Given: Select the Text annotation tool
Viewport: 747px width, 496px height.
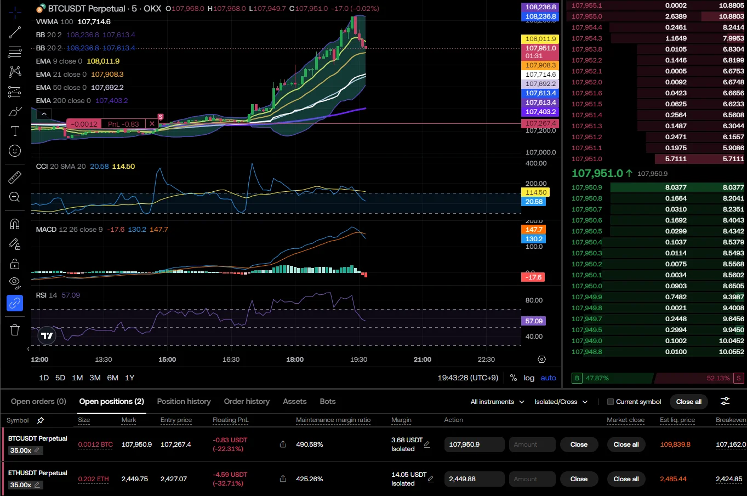Looking at the screenshot, I should click(15, 131).
